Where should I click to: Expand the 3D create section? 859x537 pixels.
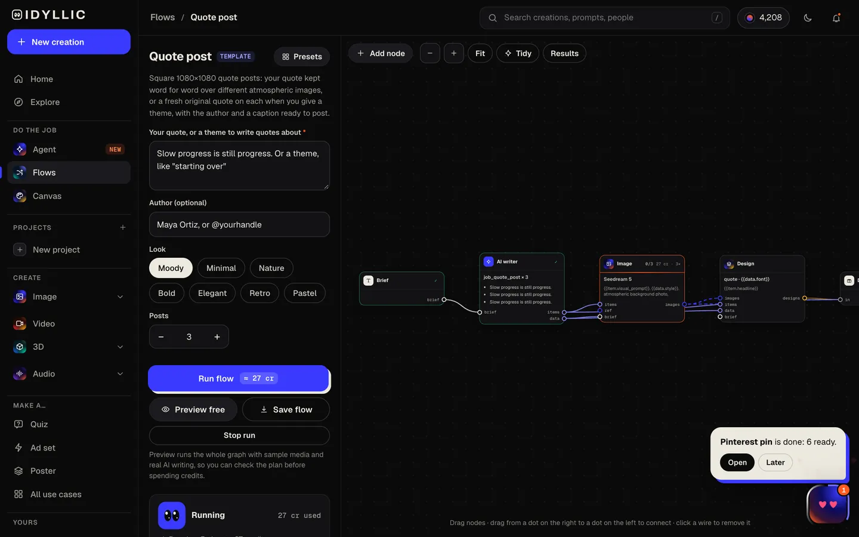120,347
